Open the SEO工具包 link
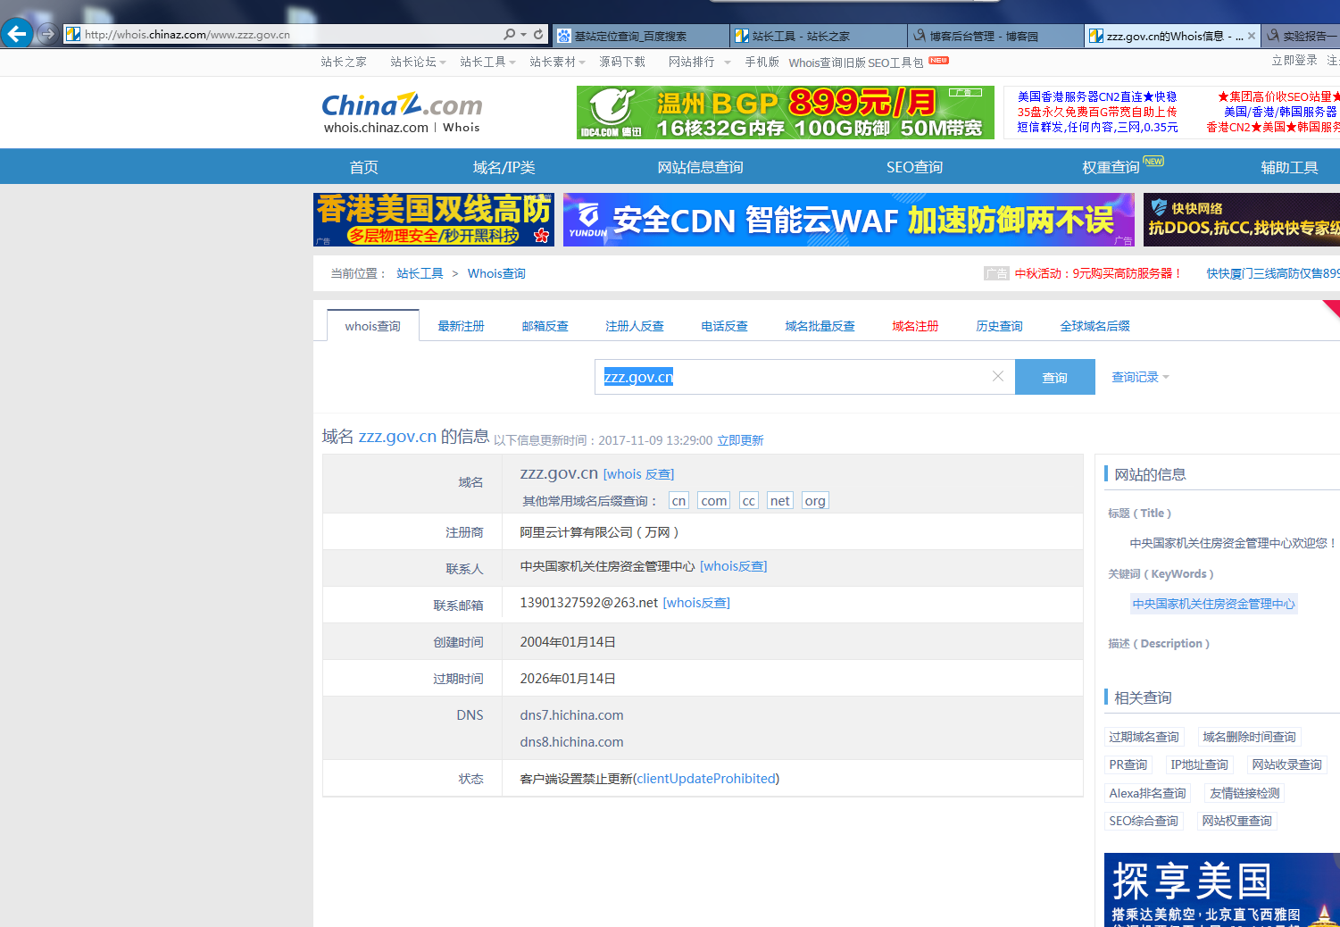Image resolution: width=1340 pixels, height=927 pixels. pyautogui.click(x=895, y=63)
